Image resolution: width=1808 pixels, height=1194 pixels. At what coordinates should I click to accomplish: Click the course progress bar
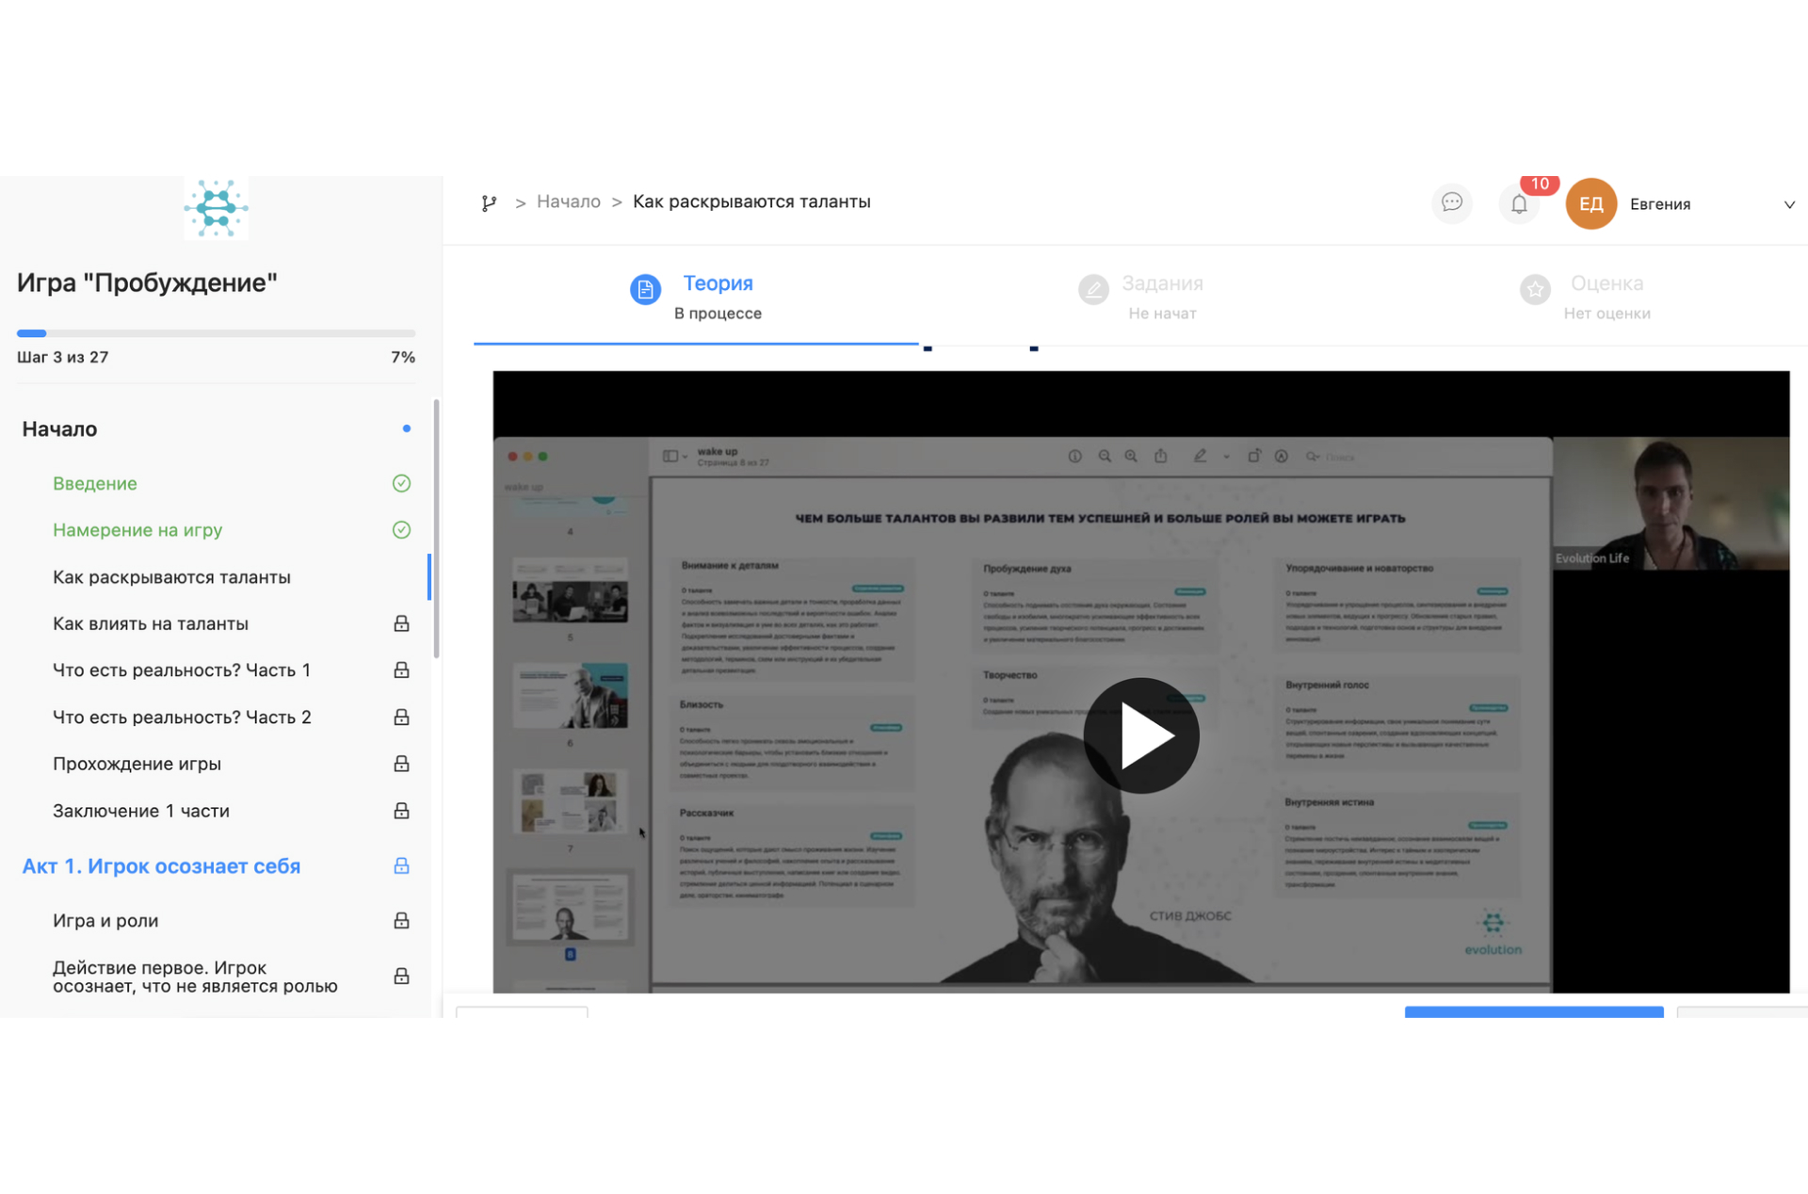216,333
